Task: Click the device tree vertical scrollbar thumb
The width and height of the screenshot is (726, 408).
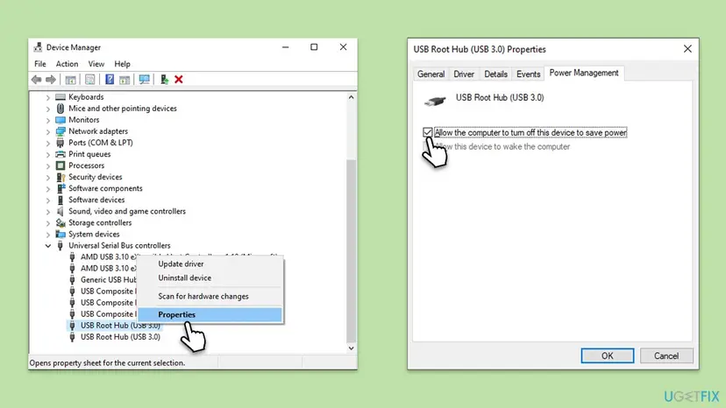Action: pyautogui.click(x=351, y=250)
